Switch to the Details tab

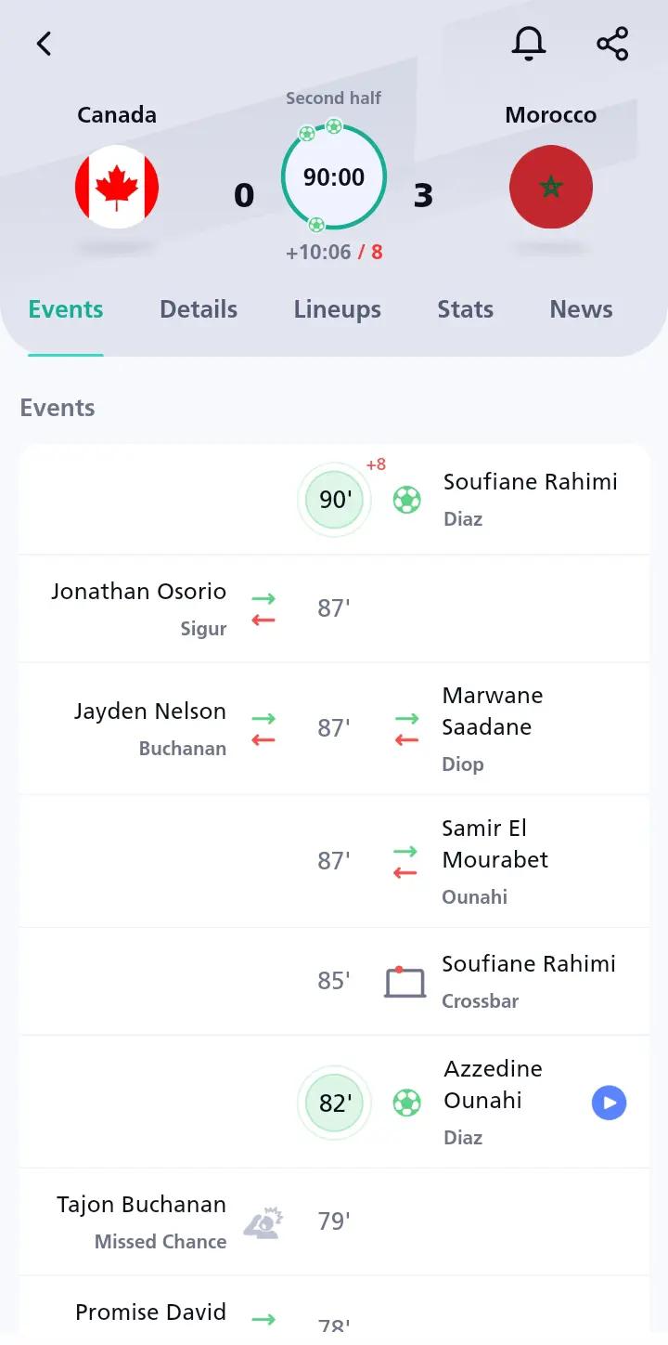pos(199,309)
